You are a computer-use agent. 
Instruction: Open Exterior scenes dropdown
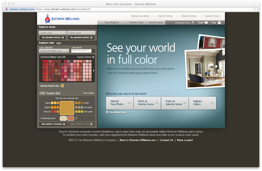(81, 33)
